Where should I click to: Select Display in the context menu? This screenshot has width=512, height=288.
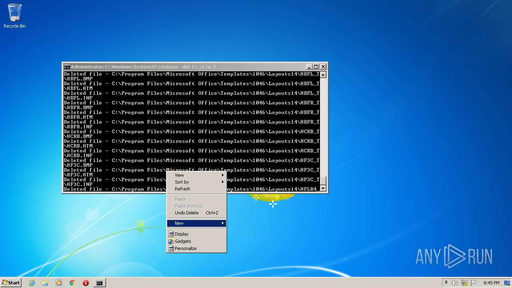(196, 234)
